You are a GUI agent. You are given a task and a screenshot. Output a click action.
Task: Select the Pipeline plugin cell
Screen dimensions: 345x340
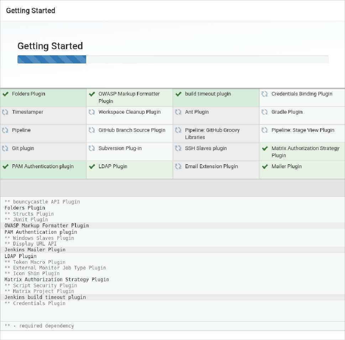(43, 133)
